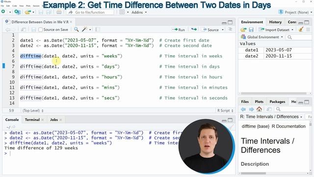Open the Global Environment dropdown

[262, 37]
